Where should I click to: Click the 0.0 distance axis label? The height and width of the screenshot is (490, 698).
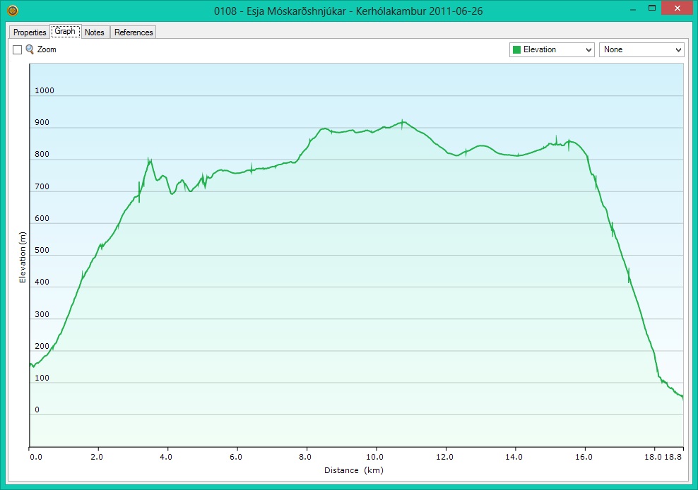(x=35, y=457)
